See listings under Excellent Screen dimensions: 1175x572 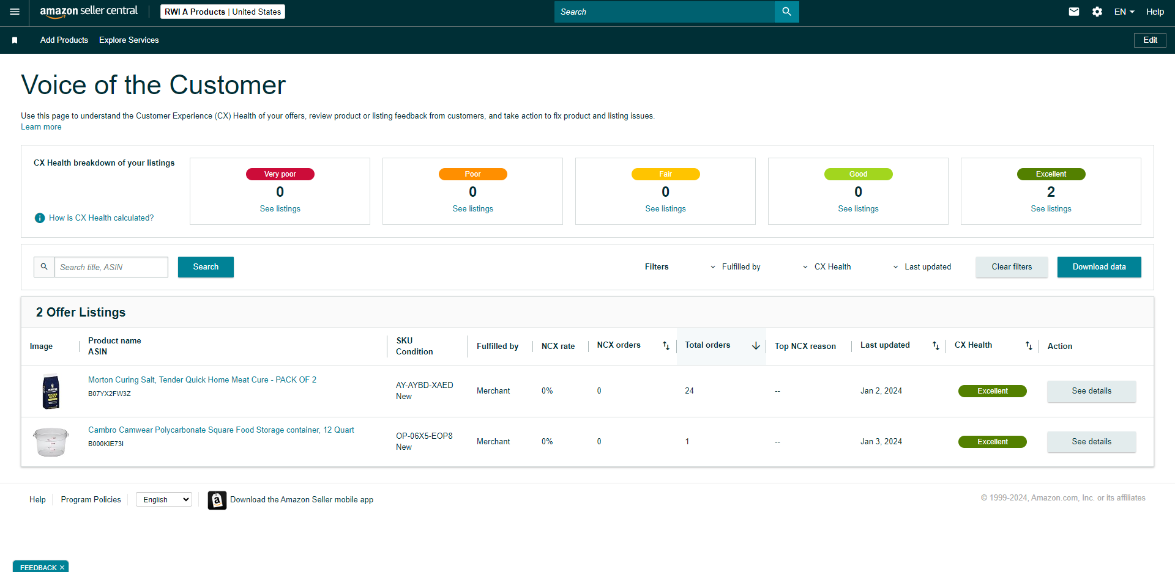coord(1051,209)
